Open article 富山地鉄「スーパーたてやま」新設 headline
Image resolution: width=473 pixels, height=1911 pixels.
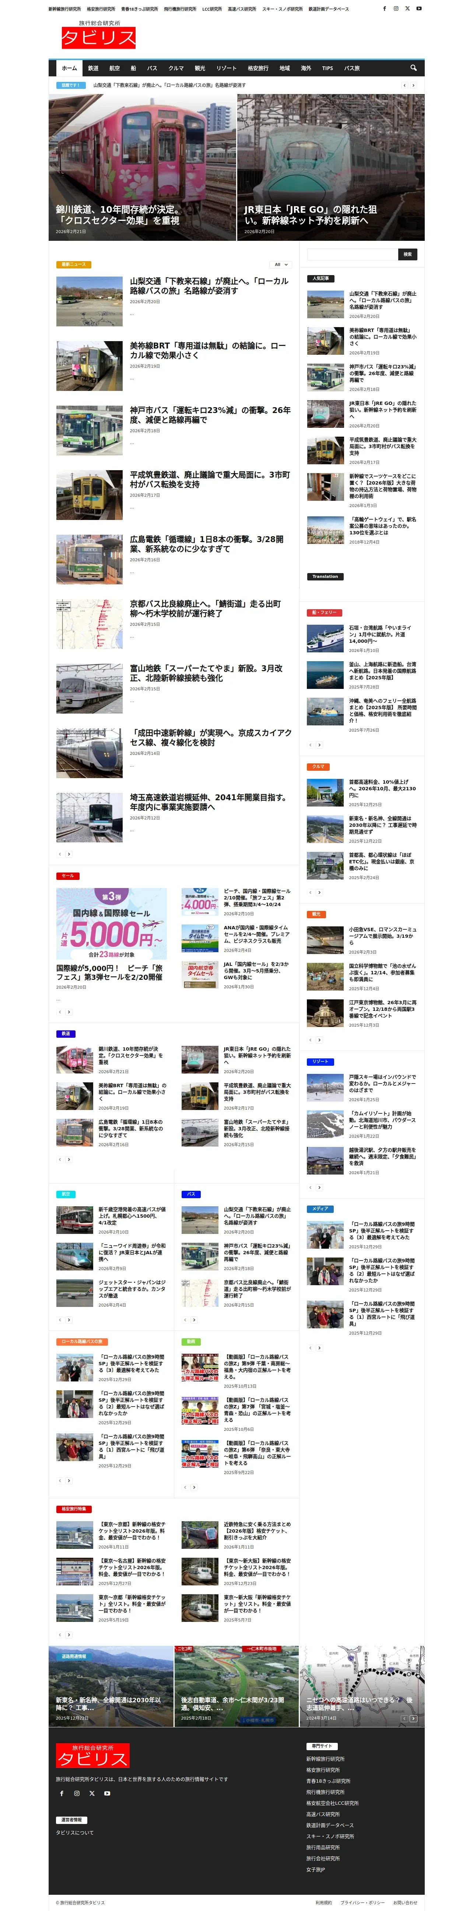(x=206, y=673)
